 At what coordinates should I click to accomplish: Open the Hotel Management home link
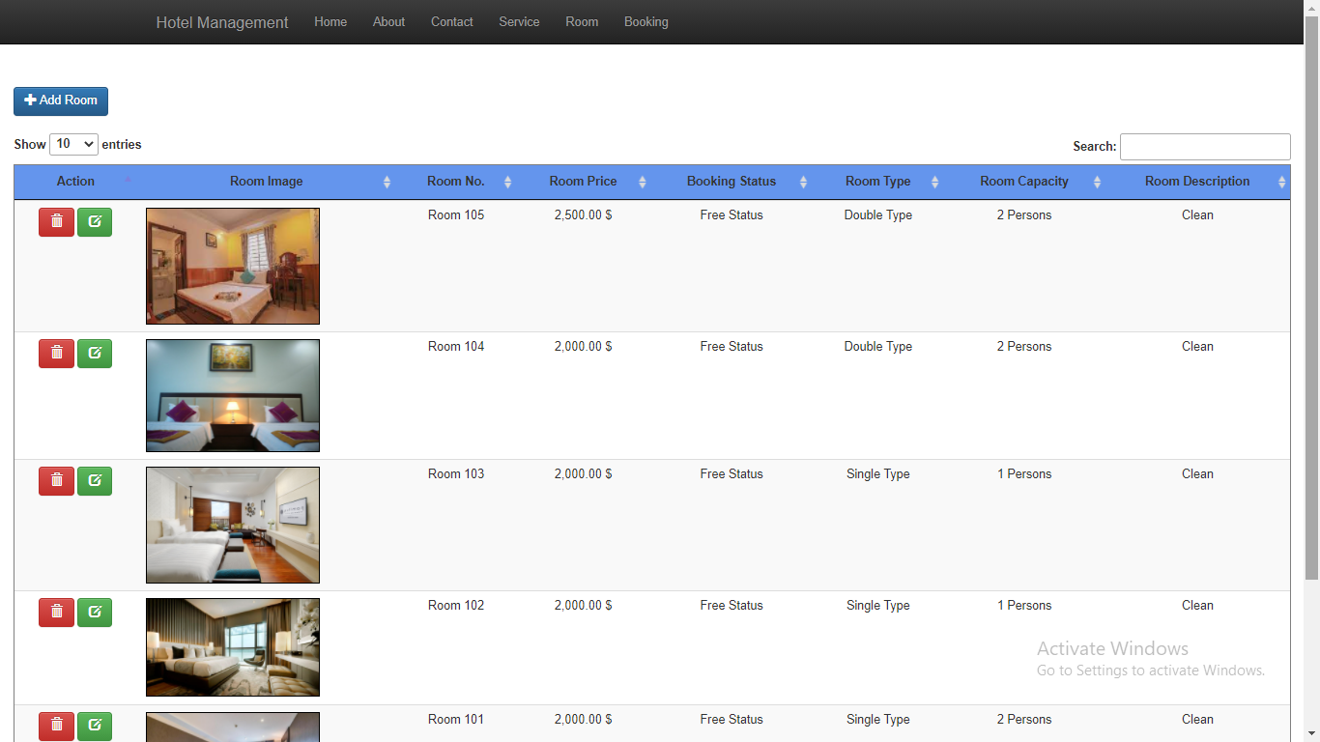click(x=221, y=21)
